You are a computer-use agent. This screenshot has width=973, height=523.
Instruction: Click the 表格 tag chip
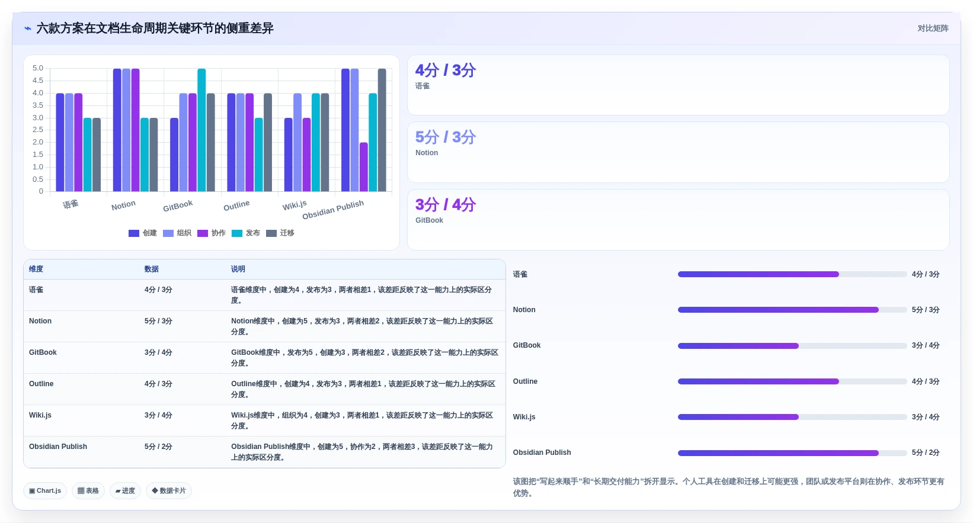pyautogui.click(x=88, y=490)
